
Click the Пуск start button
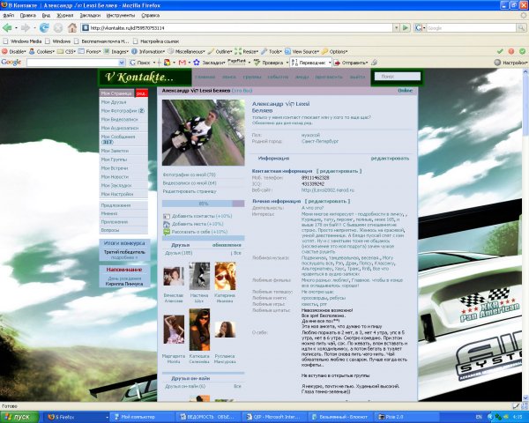19,417
